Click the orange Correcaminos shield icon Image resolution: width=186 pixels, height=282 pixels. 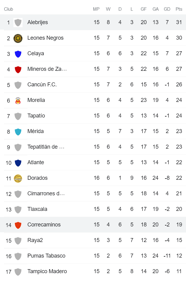pos(18,225)
